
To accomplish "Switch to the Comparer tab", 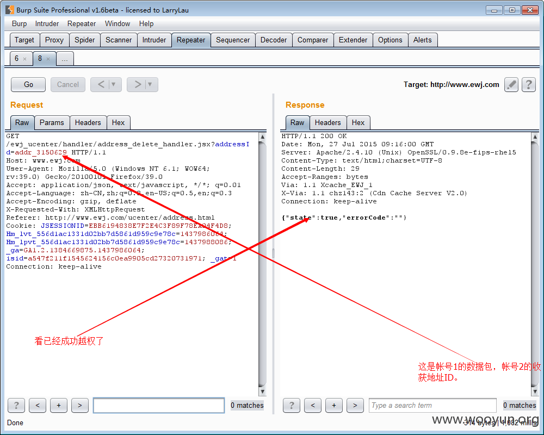I will coord(313,40).
